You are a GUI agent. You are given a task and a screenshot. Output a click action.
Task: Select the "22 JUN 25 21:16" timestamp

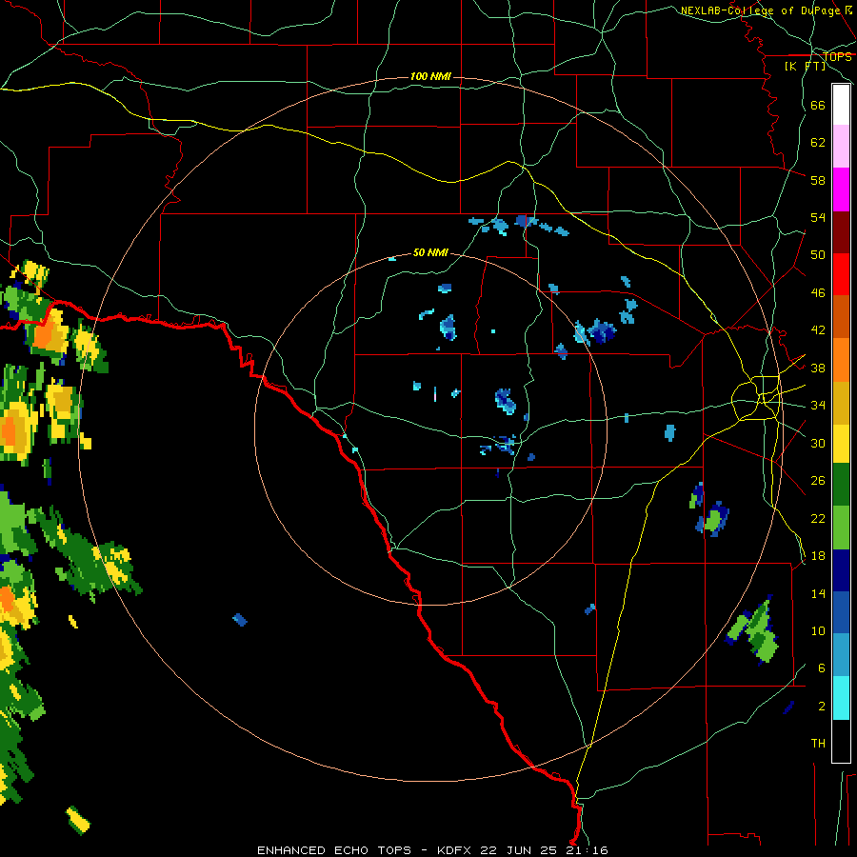[544, 850]
